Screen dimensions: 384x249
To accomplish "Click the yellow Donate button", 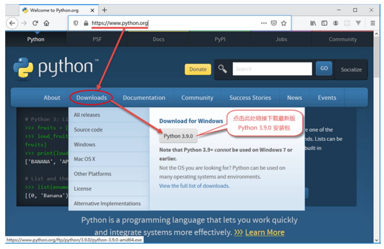I will click(198, 69).
